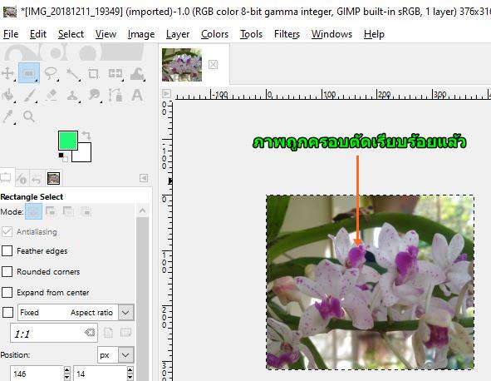Screen dimensions: 491x381
Task: Enable the Feather edges checkbox
Action: point(7,251)
